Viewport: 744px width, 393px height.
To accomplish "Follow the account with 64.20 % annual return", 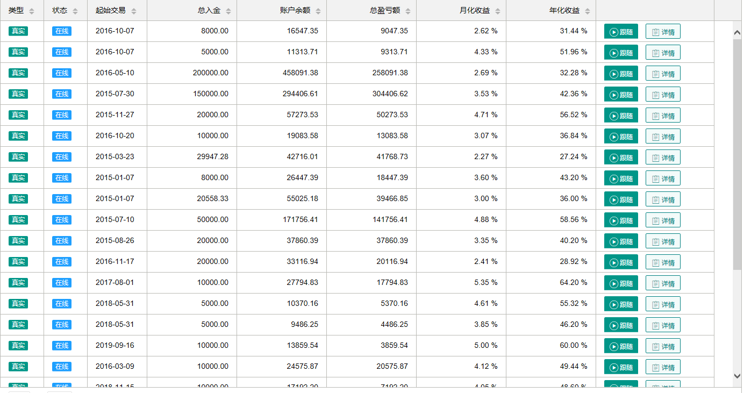I will 621,283.
